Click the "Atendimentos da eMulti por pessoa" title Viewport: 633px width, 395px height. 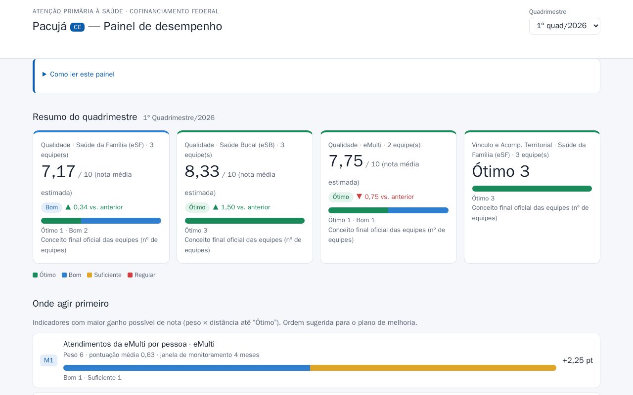[x=139, y=344]
